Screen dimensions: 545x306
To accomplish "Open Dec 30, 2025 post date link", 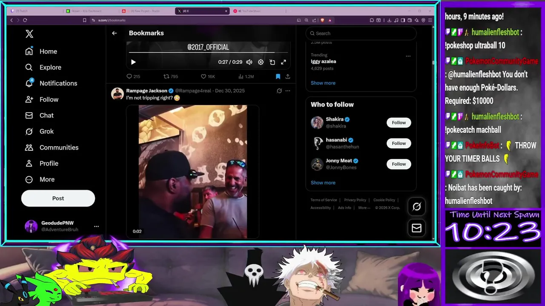I will pyautogui.click(x=230, y=91).
